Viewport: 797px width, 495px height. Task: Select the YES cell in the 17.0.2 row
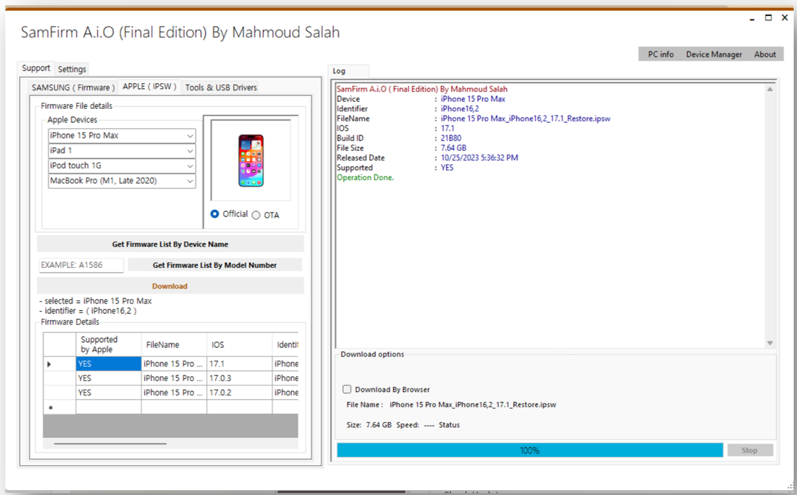(x=108, y=393)
